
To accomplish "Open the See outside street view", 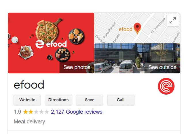I will [x=162, y=67].
